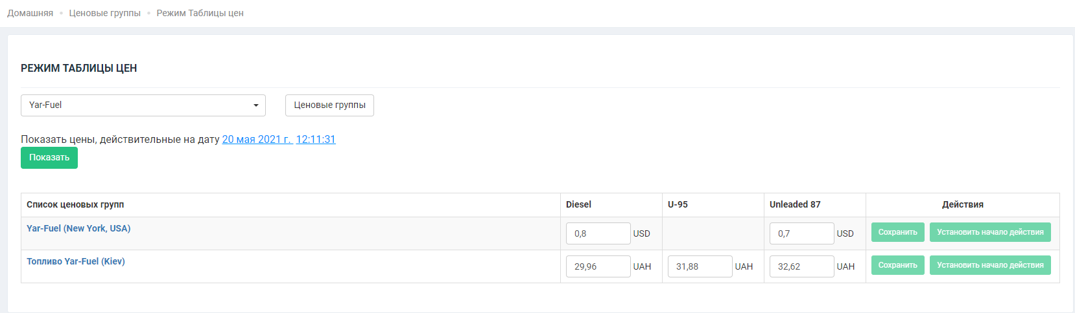Image resolution: width=1075 pixels, height=313 pixels.
Task: Click the time link 12:11:31
Action: 316,140
